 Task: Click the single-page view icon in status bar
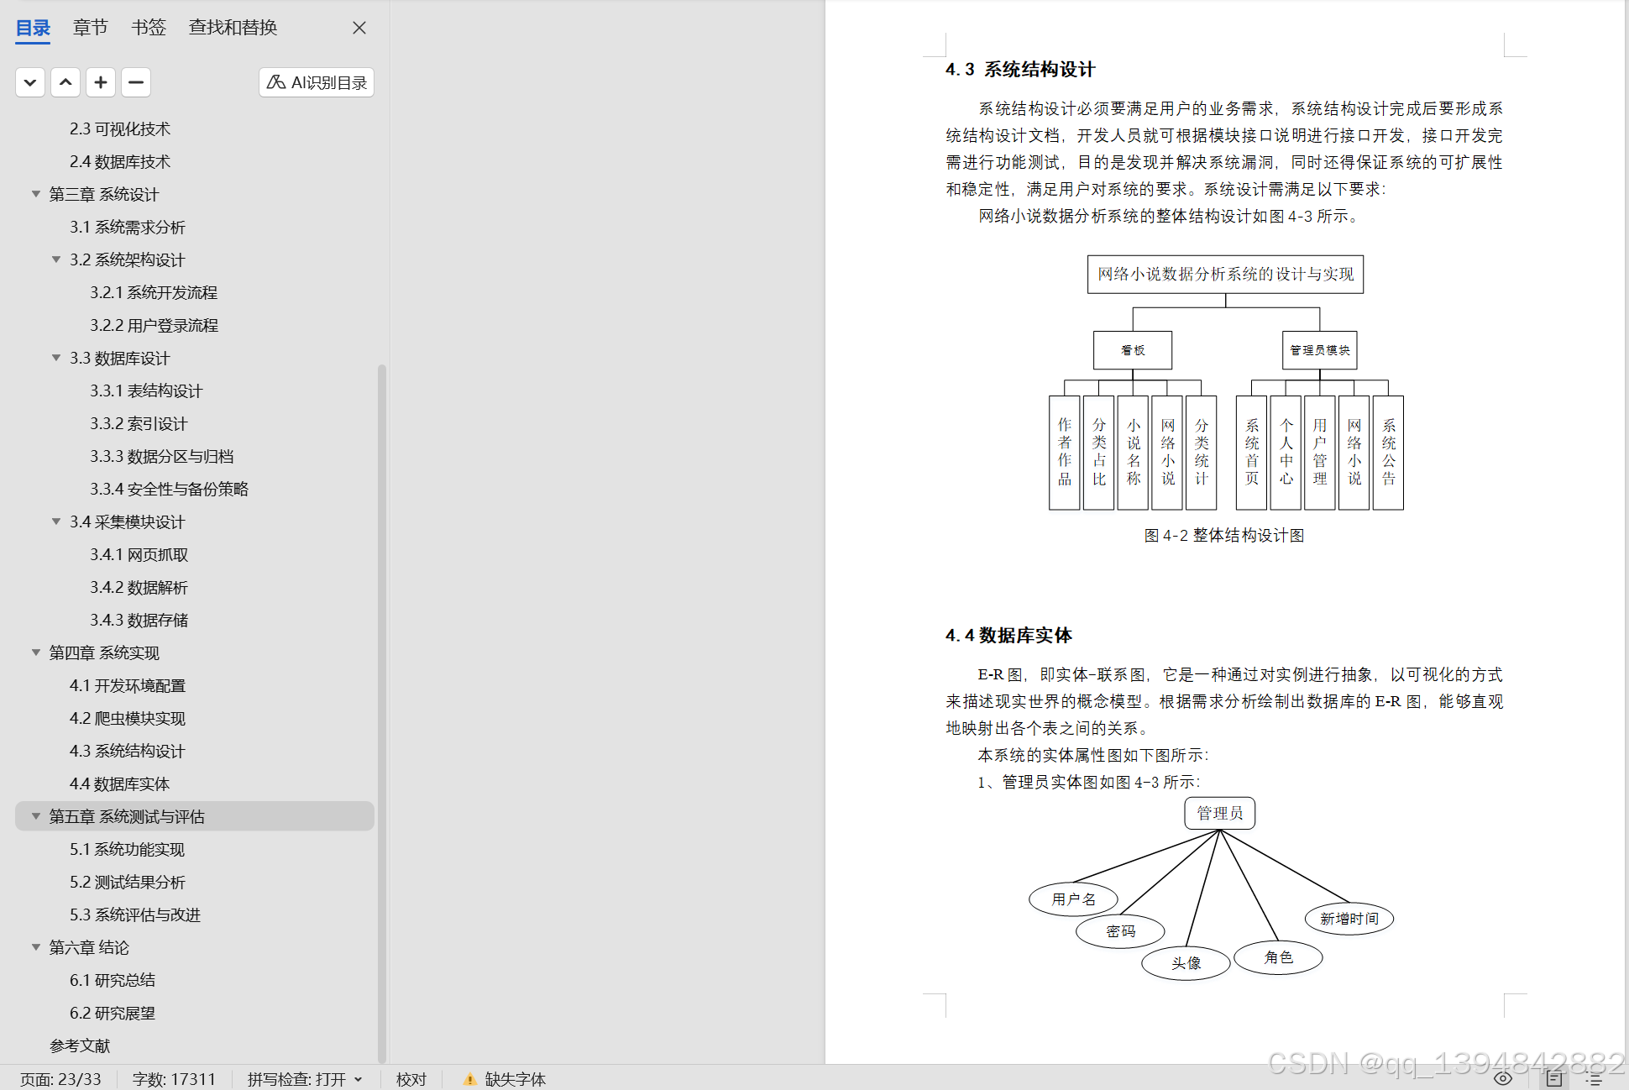(1553, 1078)
